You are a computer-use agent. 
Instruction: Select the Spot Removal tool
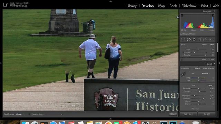(x=189, y=40)
